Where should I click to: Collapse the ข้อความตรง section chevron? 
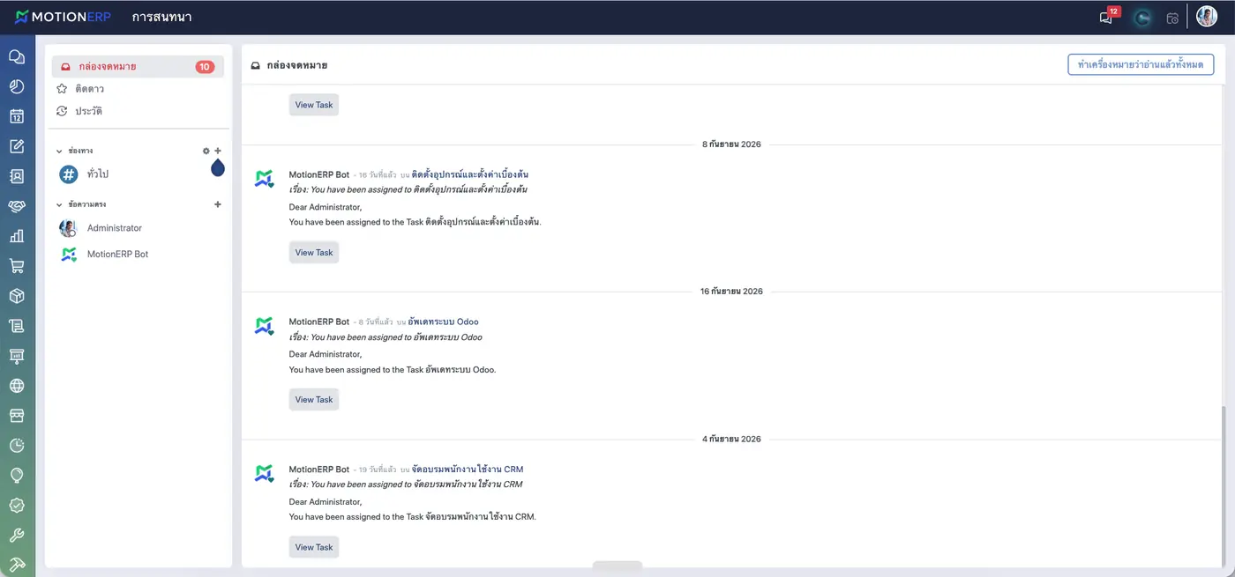(59, 205)
